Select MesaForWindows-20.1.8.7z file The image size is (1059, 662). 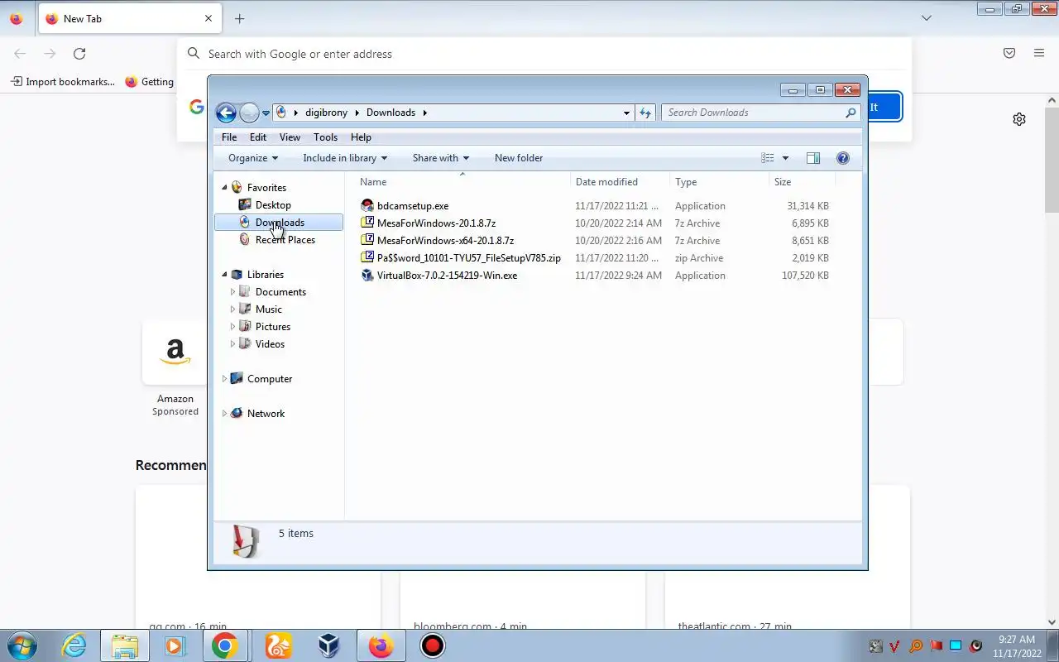[436, 223]
